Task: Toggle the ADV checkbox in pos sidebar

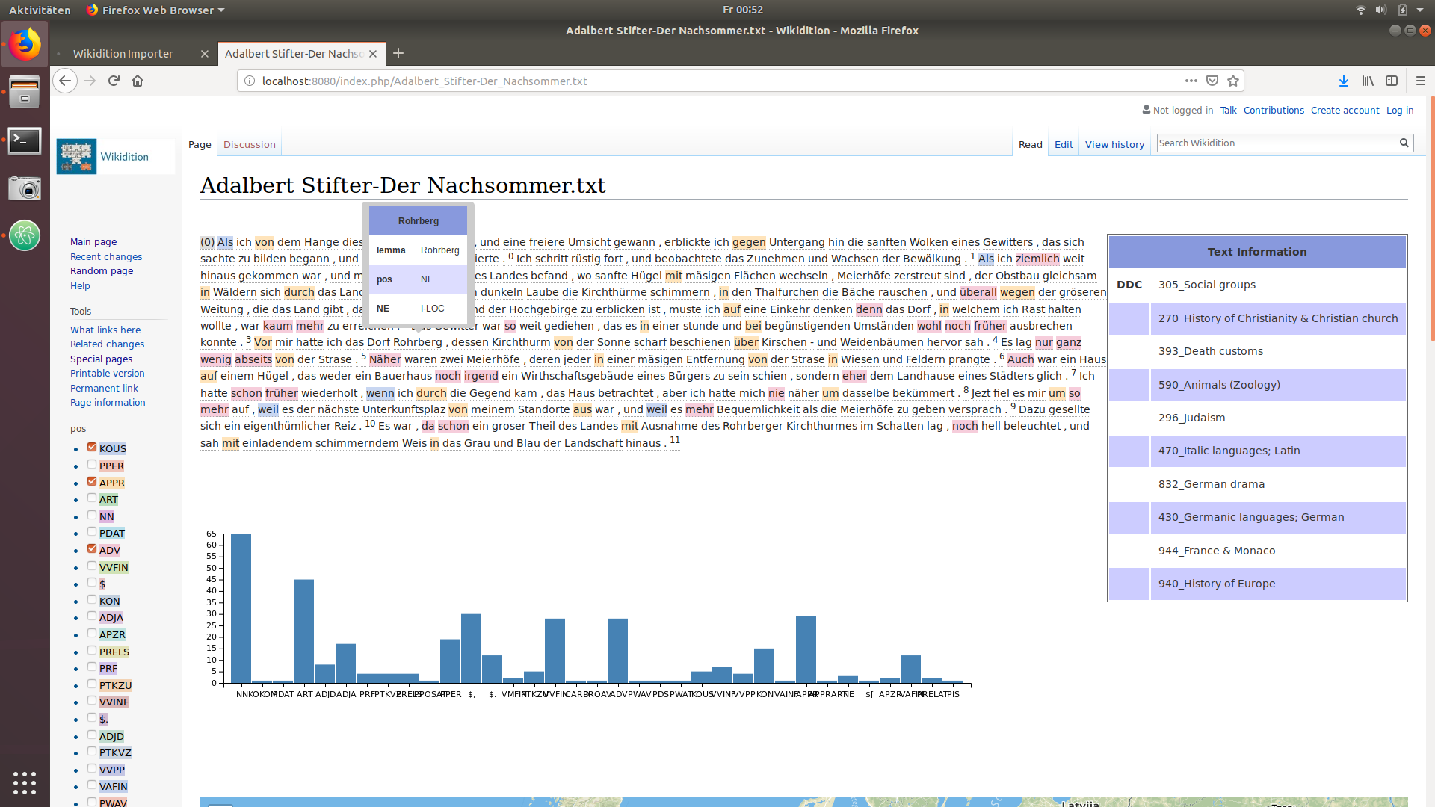Action: (92, 549)
